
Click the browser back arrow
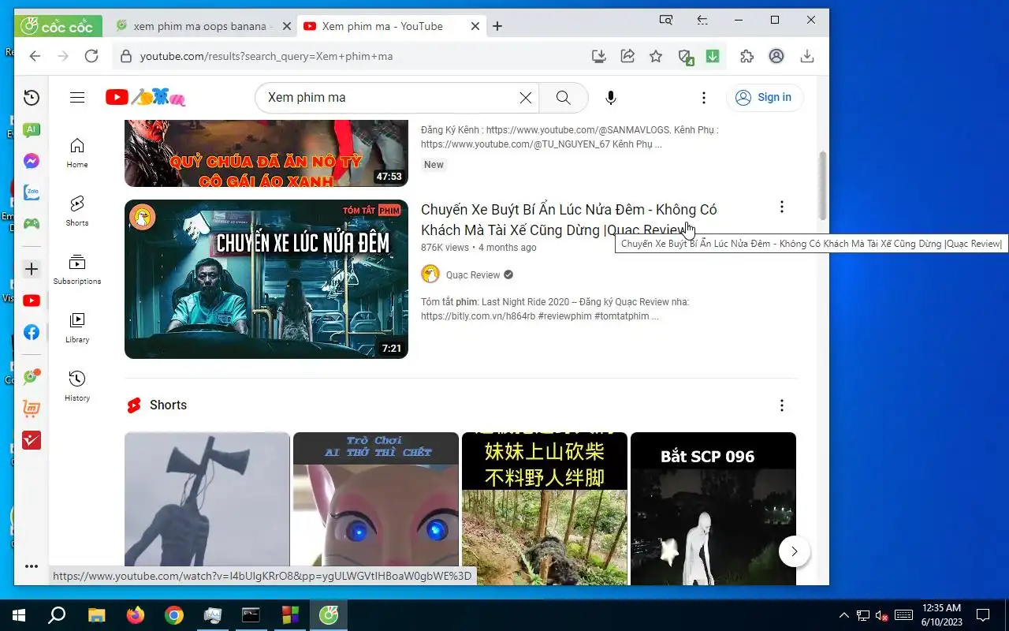(35, 56)
